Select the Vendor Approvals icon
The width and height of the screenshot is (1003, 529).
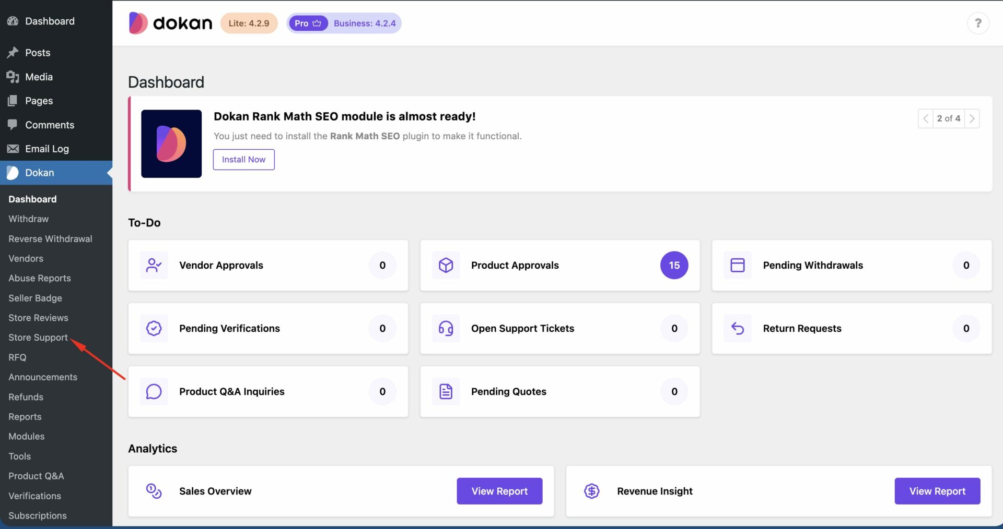click(x=153, y=265)
